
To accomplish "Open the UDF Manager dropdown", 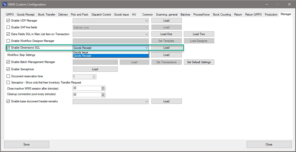I will (x=111, y=21).
